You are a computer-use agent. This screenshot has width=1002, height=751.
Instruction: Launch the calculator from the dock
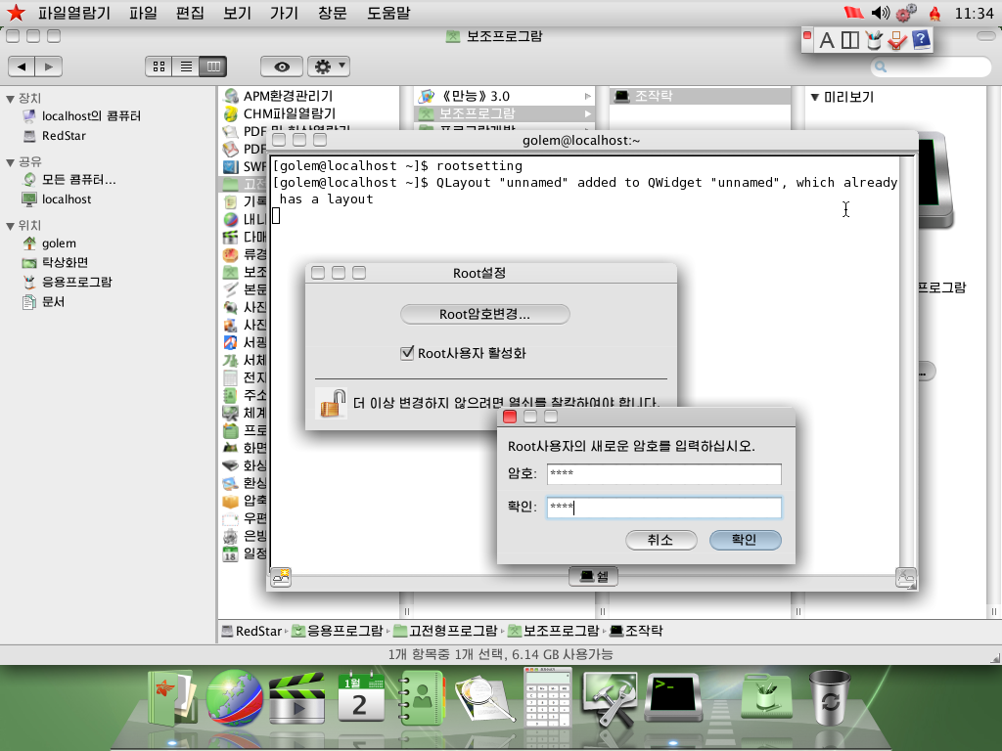549,696
